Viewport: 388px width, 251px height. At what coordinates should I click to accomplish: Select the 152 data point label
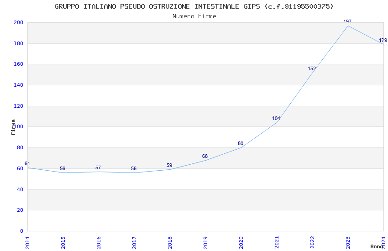click(312, 69)
